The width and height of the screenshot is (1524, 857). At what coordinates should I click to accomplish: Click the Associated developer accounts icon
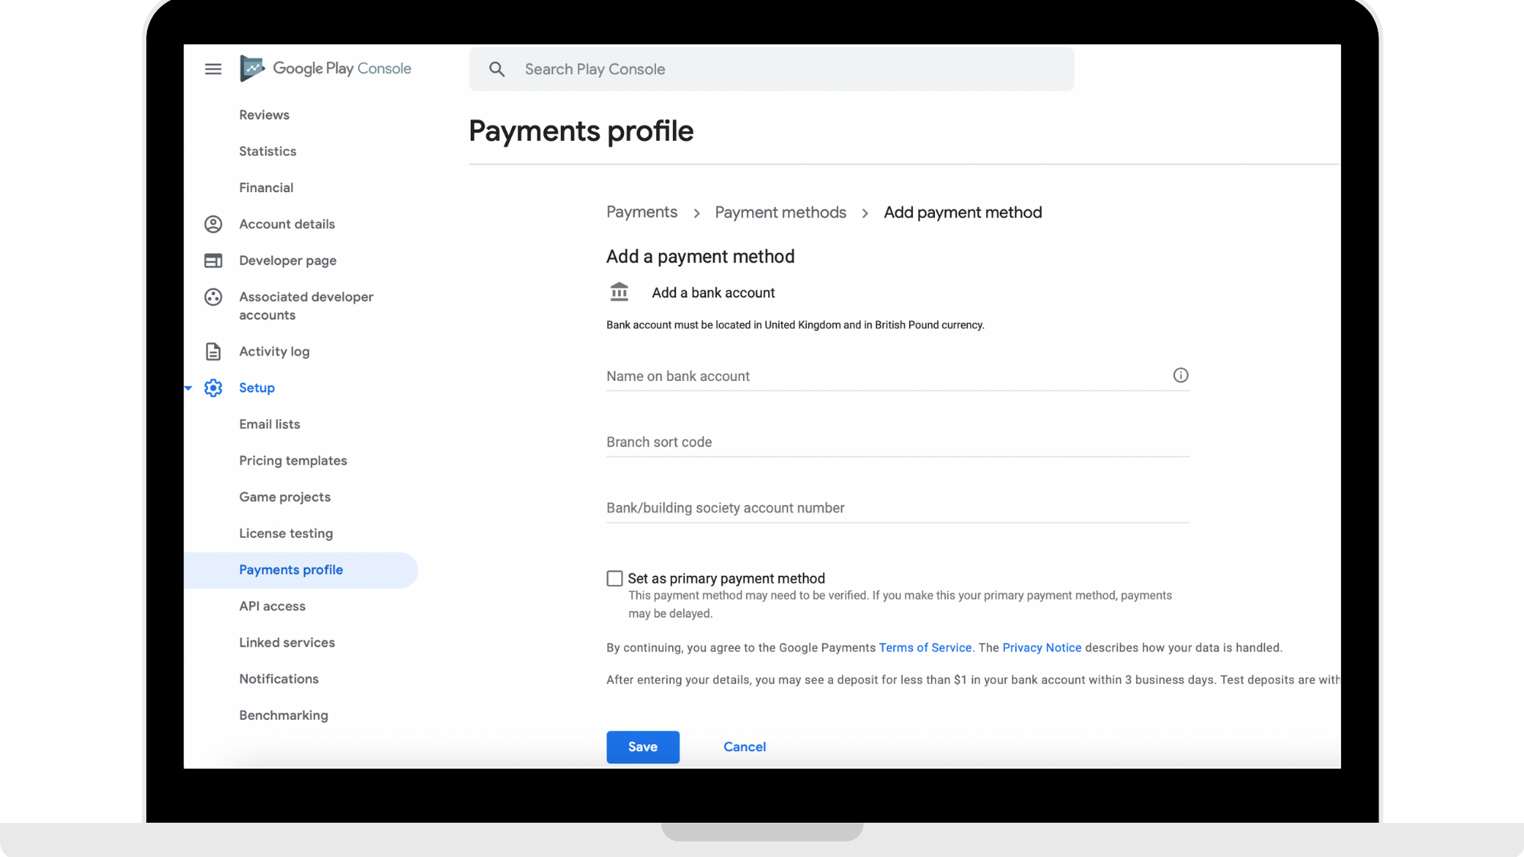pyautogui.click(x=213, y=297)
